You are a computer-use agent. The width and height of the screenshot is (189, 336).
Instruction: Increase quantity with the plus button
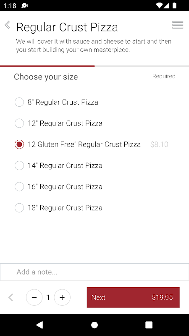(62, 297)
